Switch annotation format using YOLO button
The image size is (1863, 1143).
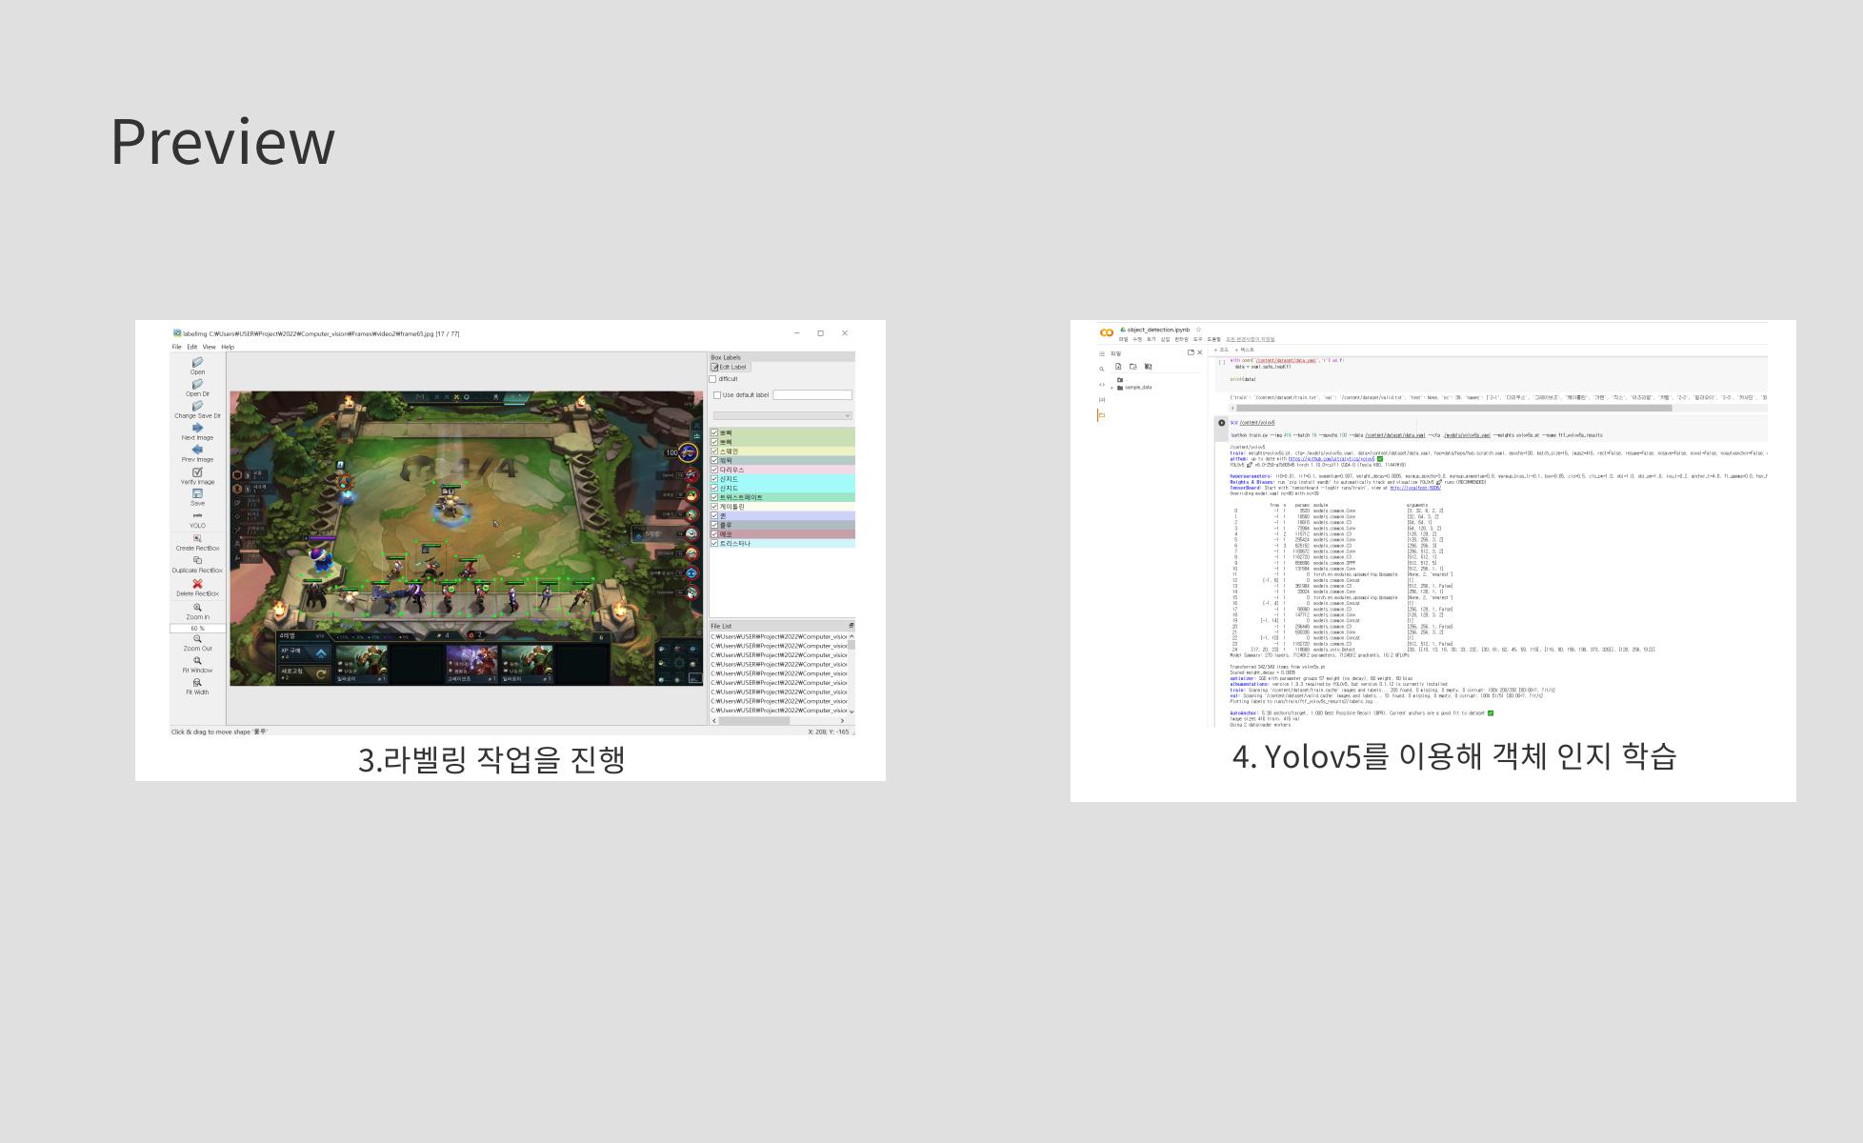pyautogui.click(x=197, y=520)
